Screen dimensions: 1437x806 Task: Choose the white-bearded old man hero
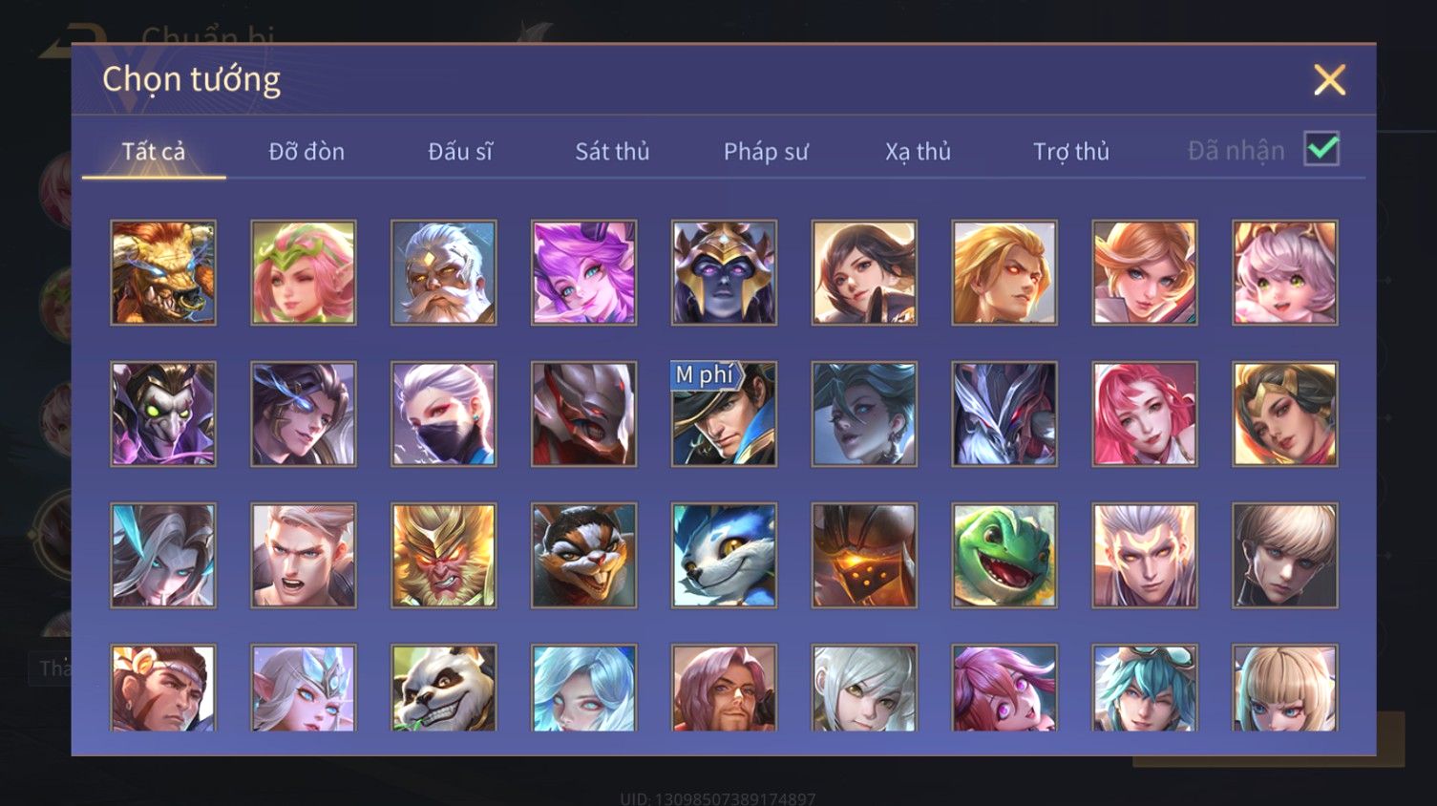[x=444, y=273]
